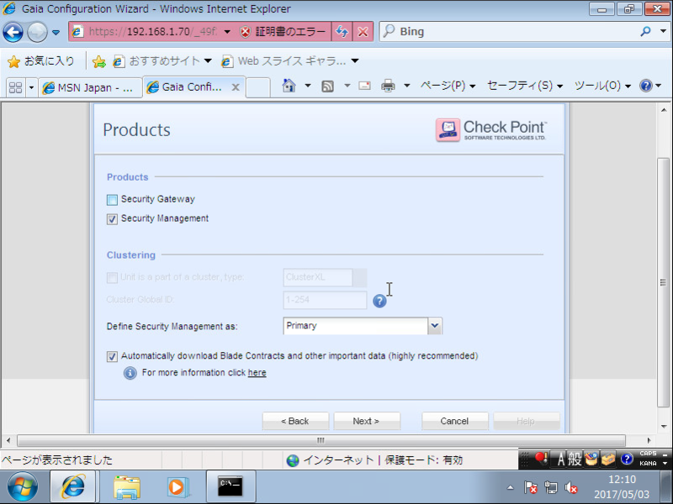The height and width of the screenshot is (504, 673).
Task: Click the stop loading X icon
Action: (x=363, y=32)
